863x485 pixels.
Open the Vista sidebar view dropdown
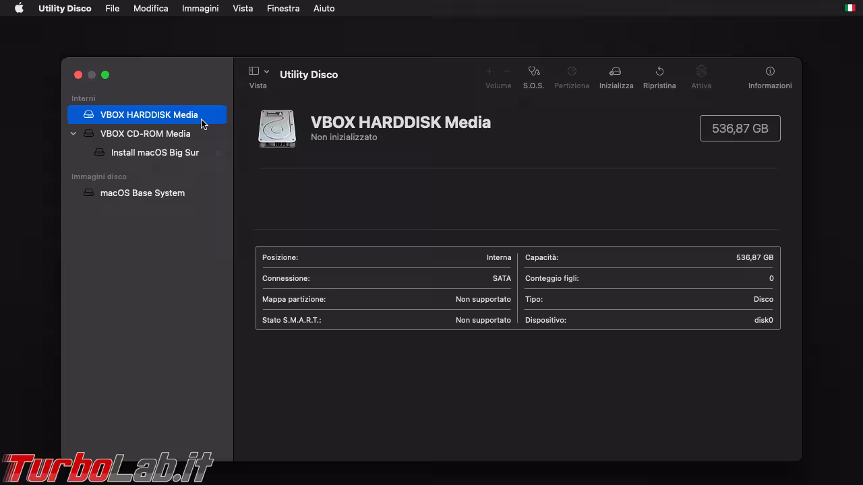click(x=258, y=71)
